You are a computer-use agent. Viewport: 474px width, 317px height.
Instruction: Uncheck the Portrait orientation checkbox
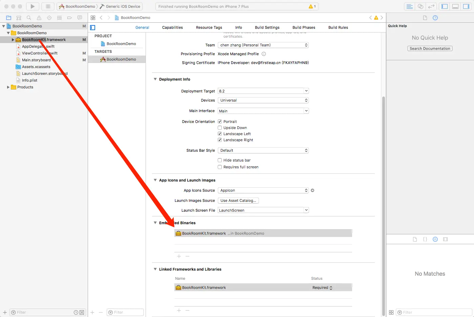click(x=220, y=122)
